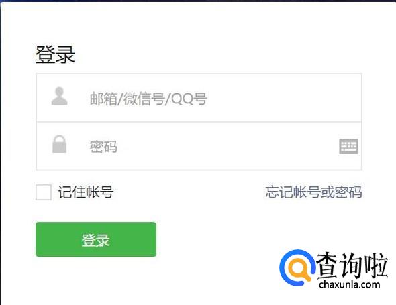Click empty password area left of keyboard icon
This screenshot has height=305, width=396.
228,146
